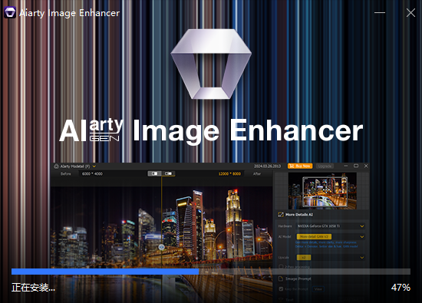Minimize the Aiarty Image Enhancer installer window
422x303 pixels.
(380, 12)
